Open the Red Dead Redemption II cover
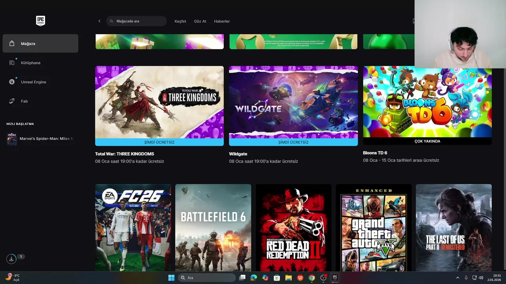This screenshot has height=284, width=506. tap(293, 228)
